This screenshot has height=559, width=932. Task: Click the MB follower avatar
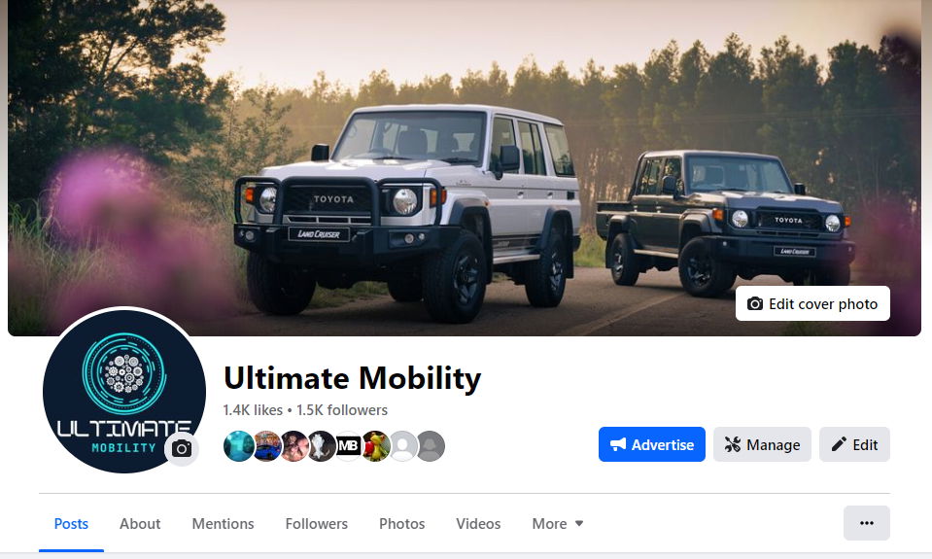[x=348, y=446]
